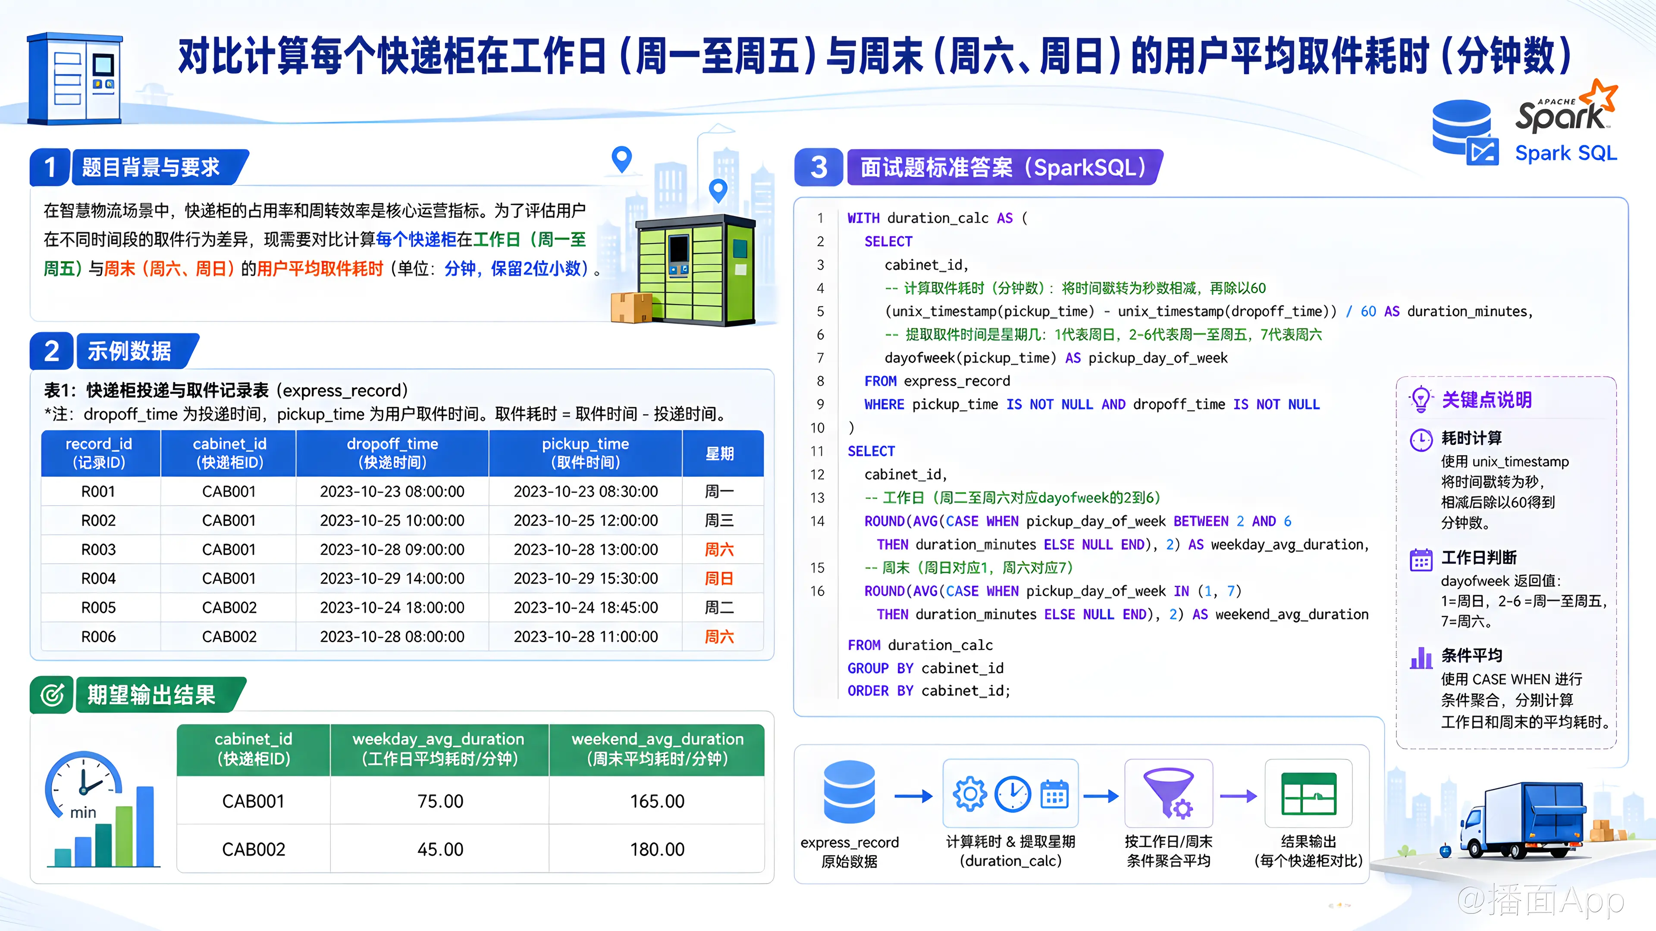
Task: Click code line FROM express_record
Action: tap(937, 381)
